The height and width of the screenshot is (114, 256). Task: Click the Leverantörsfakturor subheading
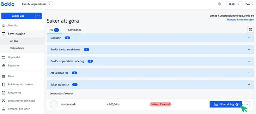pos(61,94)
